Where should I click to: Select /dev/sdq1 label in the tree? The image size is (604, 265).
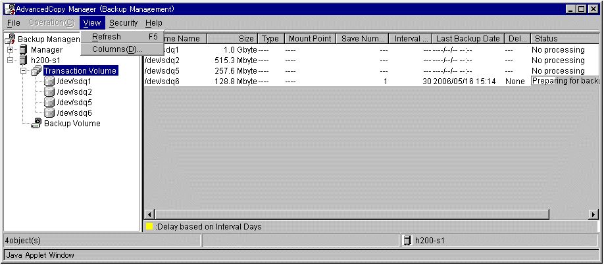(74, 82)
